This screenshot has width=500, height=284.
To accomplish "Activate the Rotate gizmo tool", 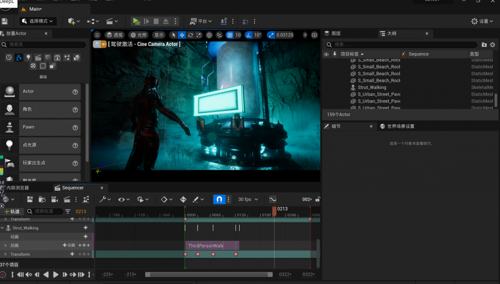I will pyautogui.click(x=190, y=35).
